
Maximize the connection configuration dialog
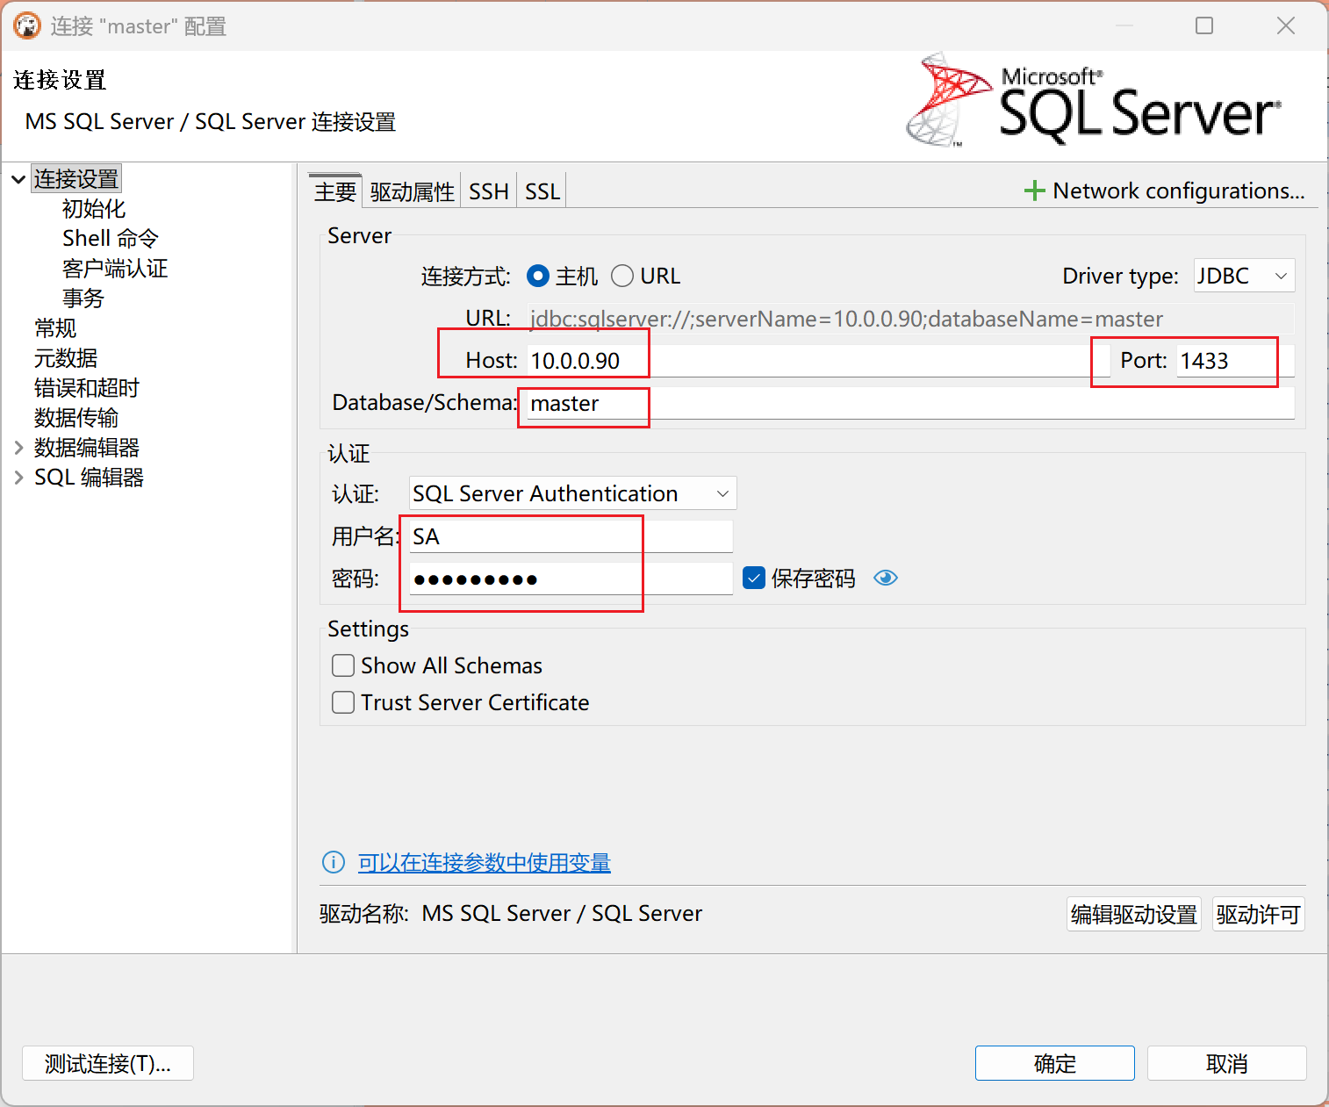tap(1204, 25)
